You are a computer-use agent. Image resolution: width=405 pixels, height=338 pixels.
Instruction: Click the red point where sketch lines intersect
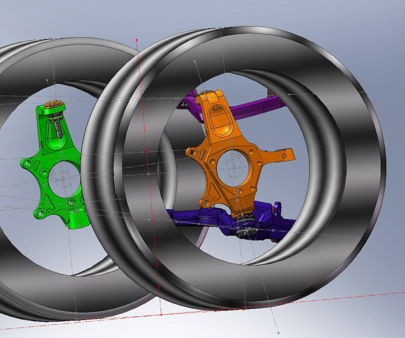pyautogui.click(x=161, y=314)
